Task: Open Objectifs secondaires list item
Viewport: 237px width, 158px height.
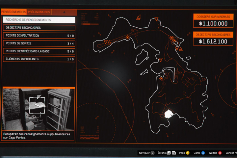Action: (x=39, y=28)
